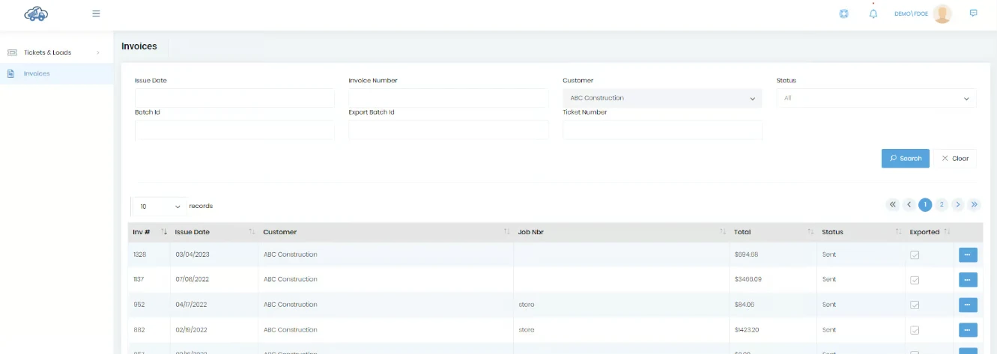Toggle Exported checkbox for invoice 1328

pyautogui.click(x=915, y=255)
